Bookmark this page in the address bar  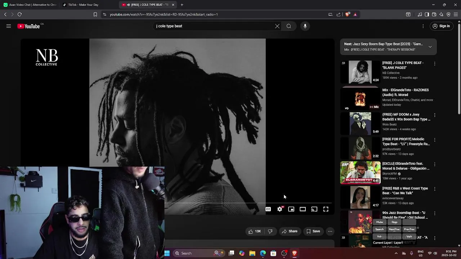pyautogui.click(x=95, y=14)
